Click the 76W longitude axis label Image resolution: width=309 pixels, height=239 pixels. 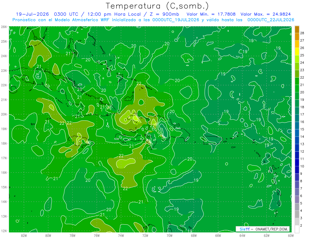[x=97, y=235]
